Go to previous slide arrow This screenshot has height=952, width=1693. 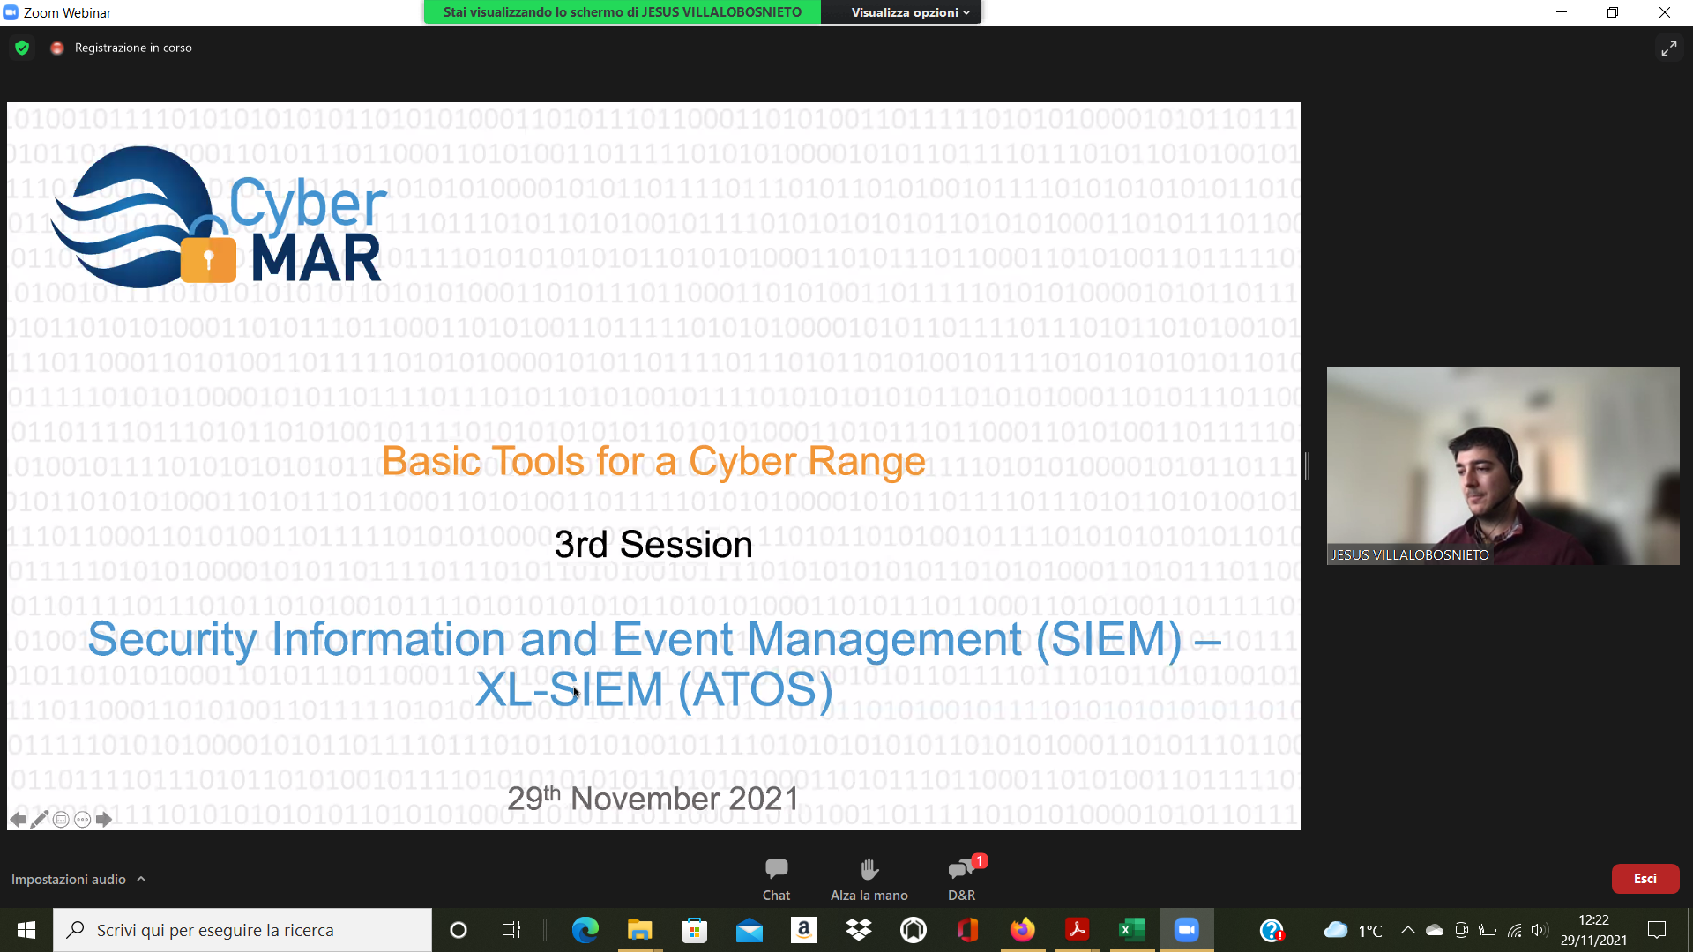click(x=17, y=820)
